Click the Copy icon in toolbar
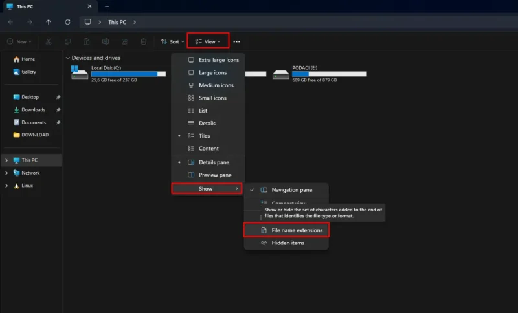This screenshot has width=518, height=313. coord(67,41)
